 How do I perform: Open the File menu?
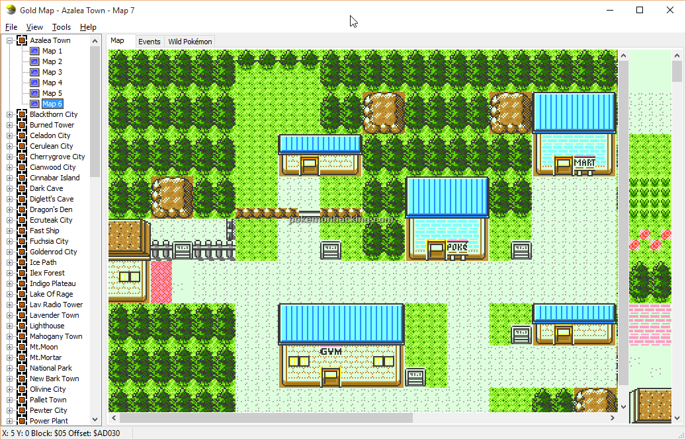coord(11,27)
